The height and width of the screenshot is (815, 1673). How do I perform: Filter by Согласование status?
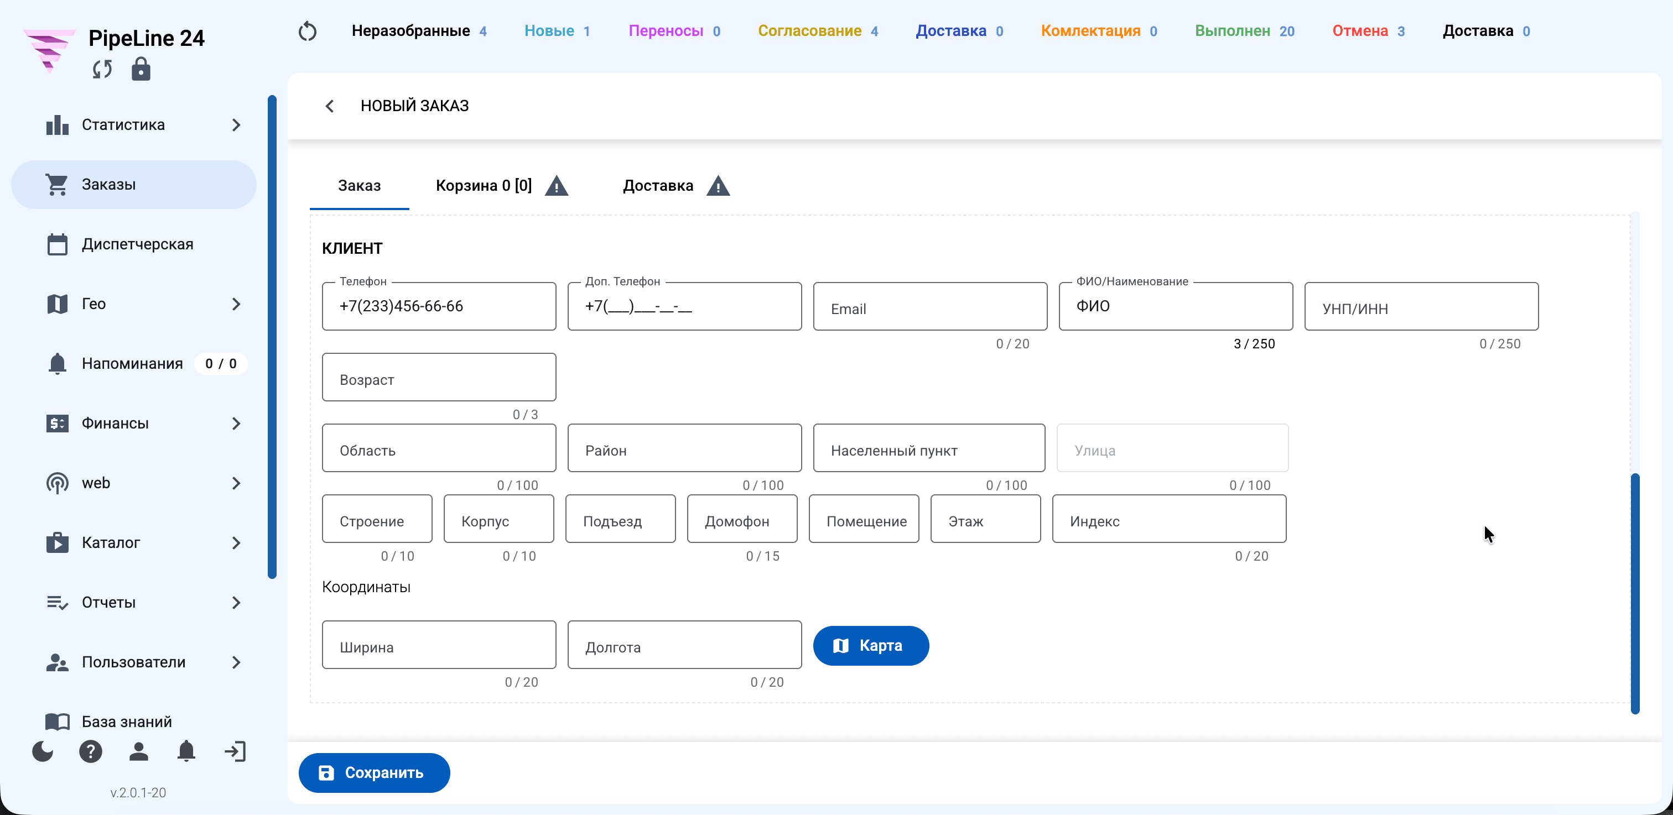tap(818, 31)
